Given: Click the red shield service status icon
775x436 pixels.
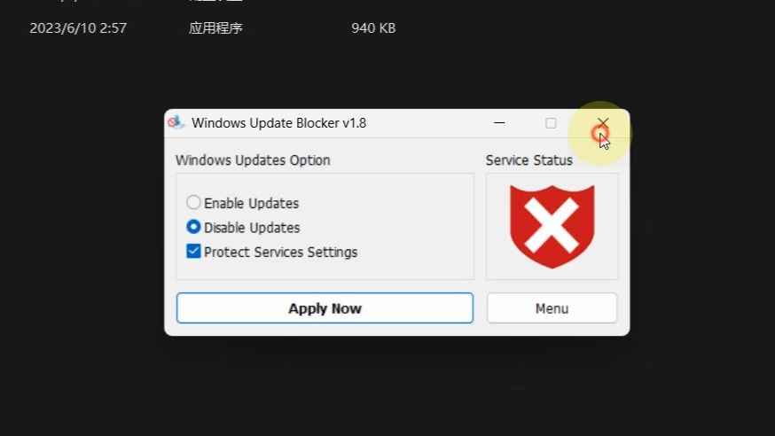Looking at the screenshot, I should pyautogui.click(x=552, y=227).
